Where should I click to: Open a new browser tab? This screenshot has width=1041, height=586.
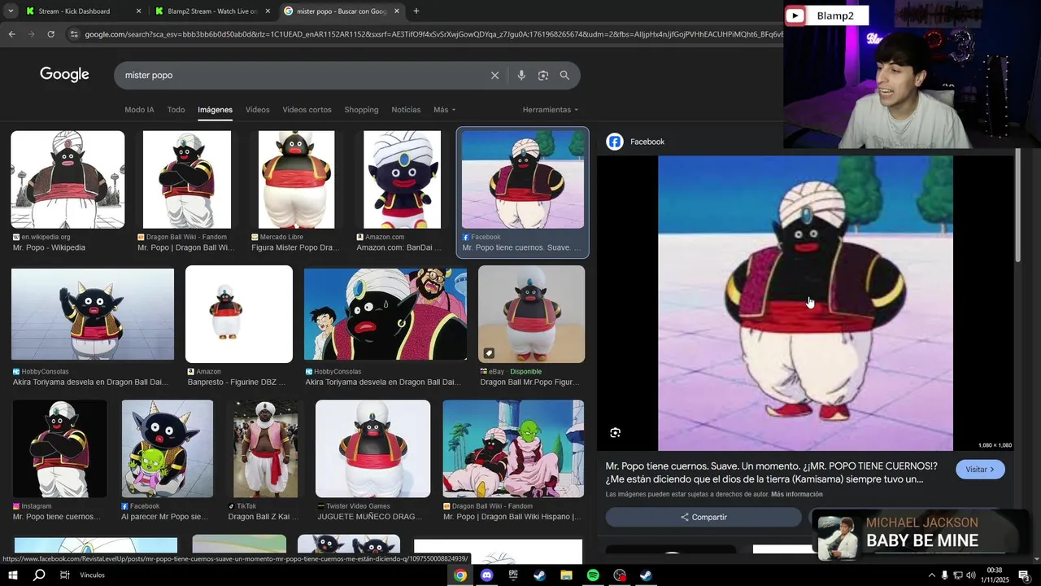click(416, 11)
